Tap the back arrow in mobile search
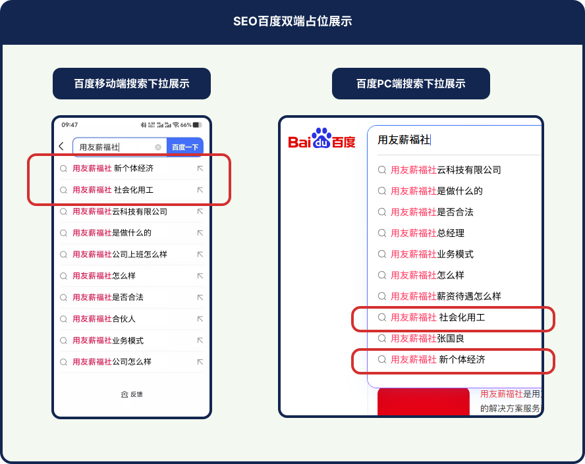The image size is (585, 464). point(61,146)
